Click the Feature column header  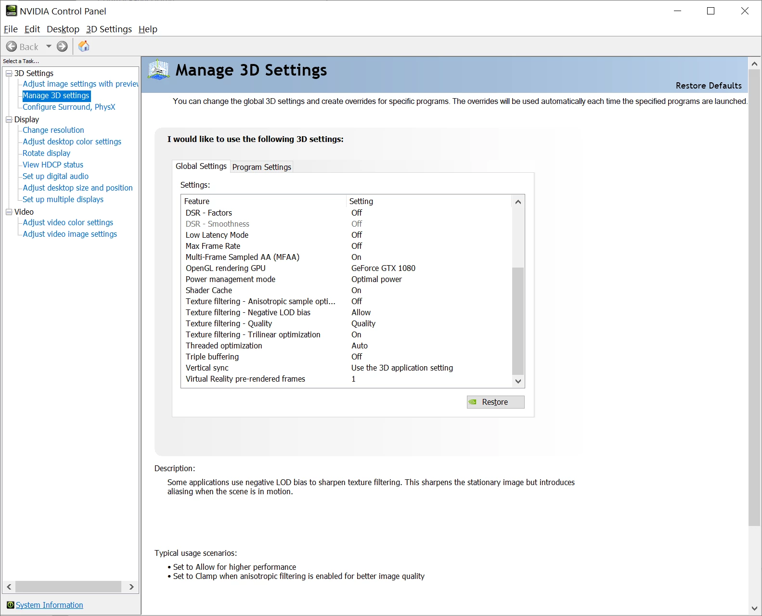[x=264, y=201]
